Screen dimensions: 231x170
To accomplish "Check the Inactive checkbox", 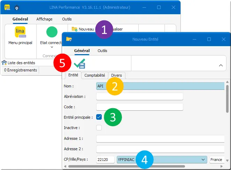I will 99,127.
